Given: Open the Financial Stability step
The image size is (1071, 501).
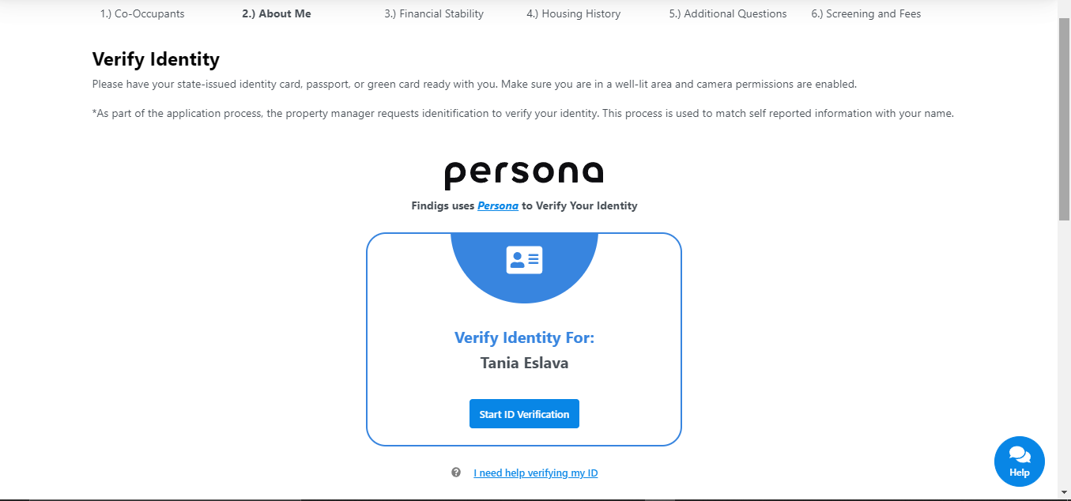Looking at the screenshot, I should click(434, 13).
